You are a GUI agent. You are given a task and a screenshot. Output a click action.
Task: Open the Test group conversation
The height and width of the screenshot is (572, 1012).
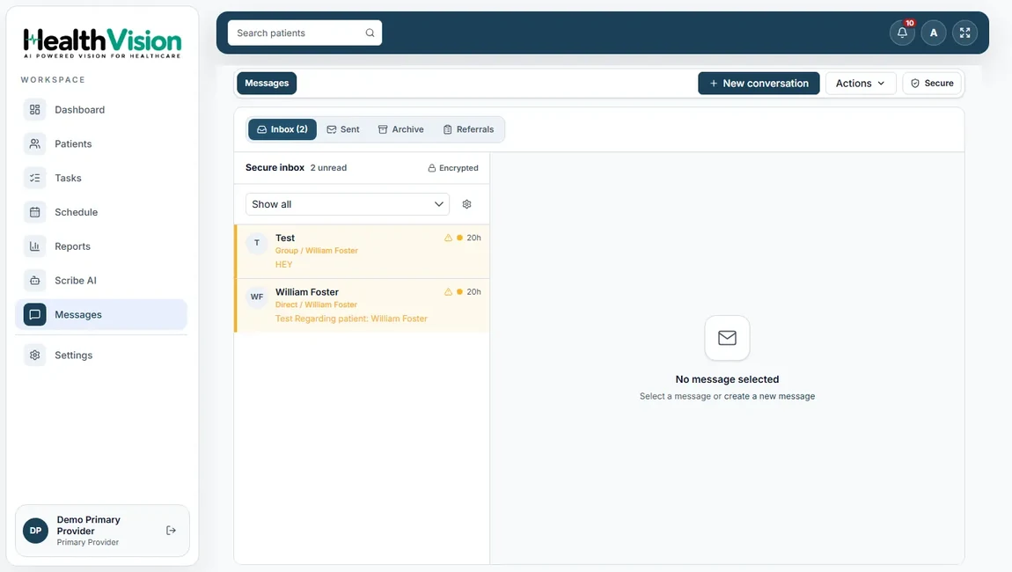pyautogui.click(x=362, y=252)
